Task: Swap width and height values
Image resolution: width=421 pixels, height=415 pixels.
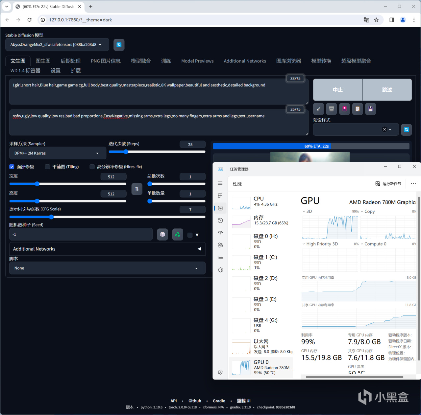Action: (137, 189)
